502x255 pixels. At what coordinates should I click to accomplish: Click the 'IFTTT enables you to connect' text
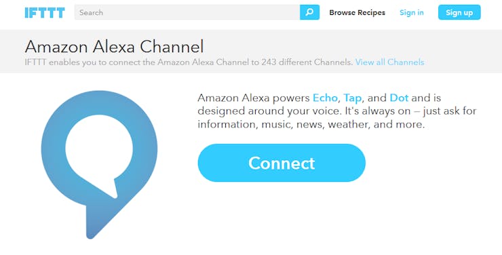[82, 62]
